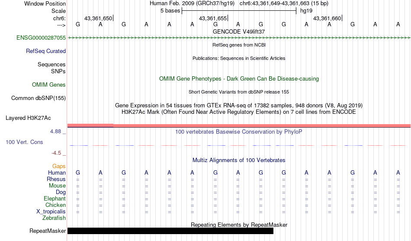Click the Human species label

click(57, 173)
